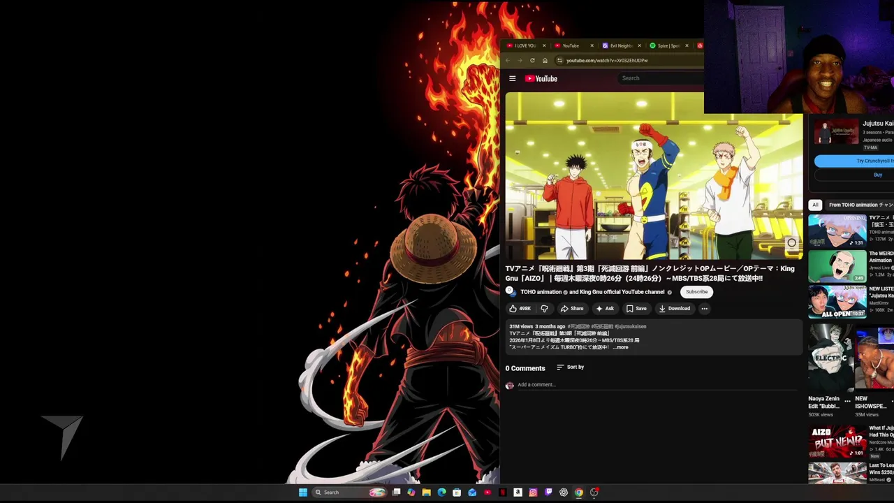894x503 pixels.
Task: Open options for Naoya Zenin Edit short
Action: (848, 402)
